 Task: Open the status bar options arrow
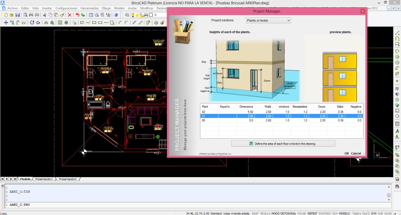[395, 213]
